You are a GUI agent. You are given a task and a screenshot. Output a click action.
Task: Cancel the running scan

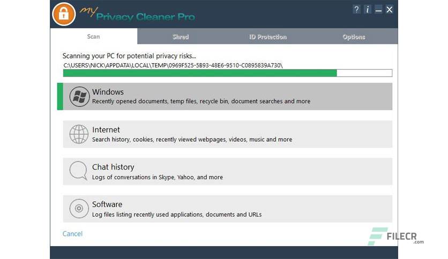(x=72, y=234)
